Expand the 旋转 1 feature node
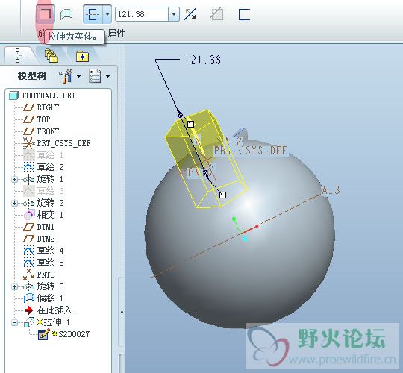The height and width of the screenshot is (373, 403). 14,179
